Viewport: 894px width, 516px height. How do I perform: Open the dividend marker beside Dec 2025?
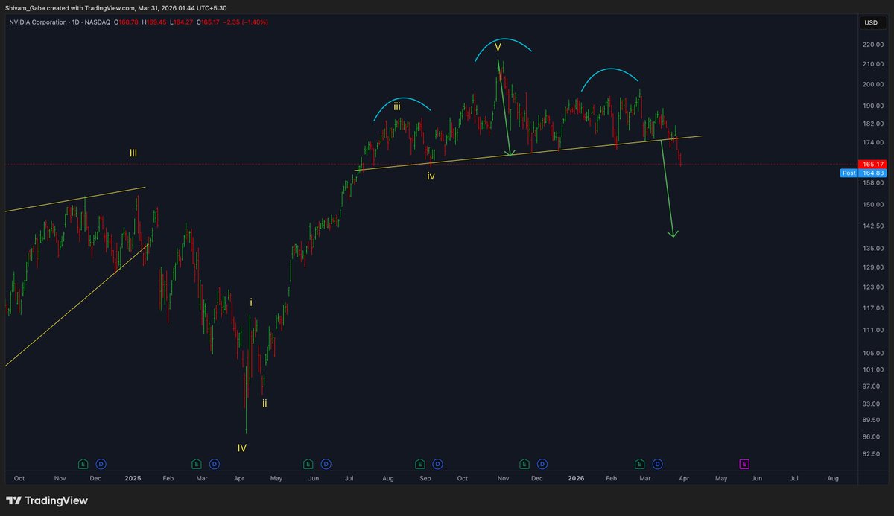point(542,464)
